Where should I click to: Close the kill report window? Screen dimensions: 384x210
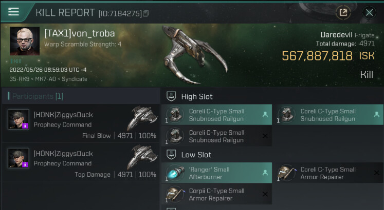click(x=369, y=12)
